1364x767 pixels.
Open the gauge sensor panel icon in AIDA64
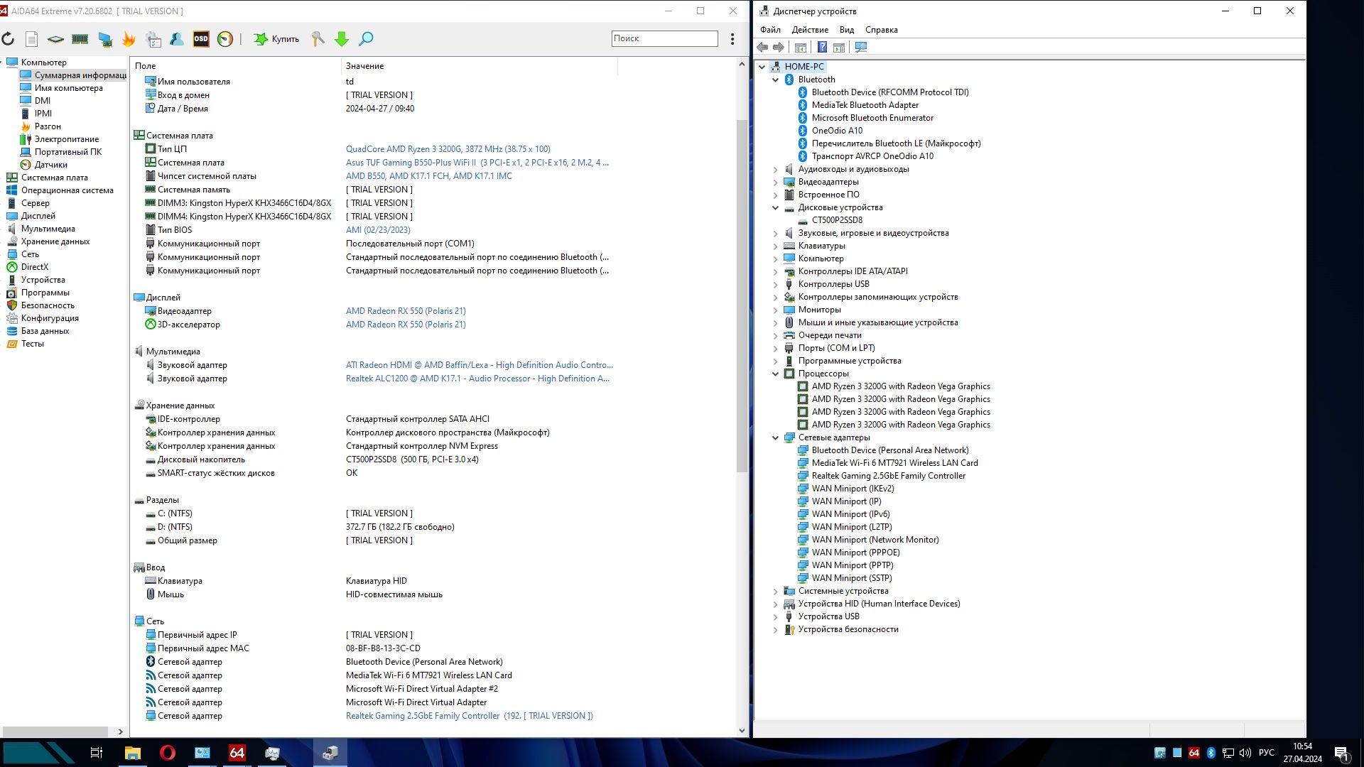tap(225, 39)
